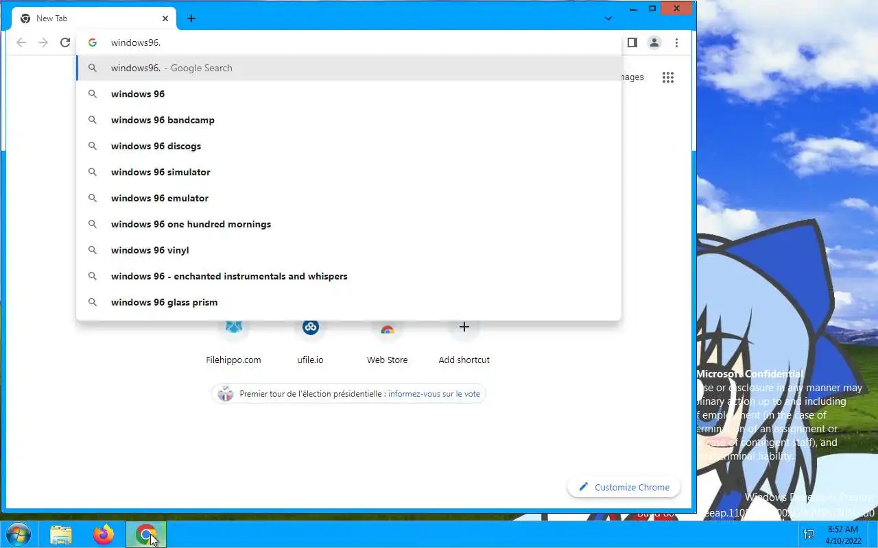Screen dimensions: 878x548
Task: Select the 'windows 96 emulator' suggestion
Action: (x=348, y=198)
